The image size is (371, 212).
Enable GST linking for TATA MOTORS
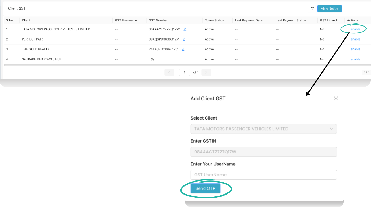pyautogui.click(x=355, y=29)
